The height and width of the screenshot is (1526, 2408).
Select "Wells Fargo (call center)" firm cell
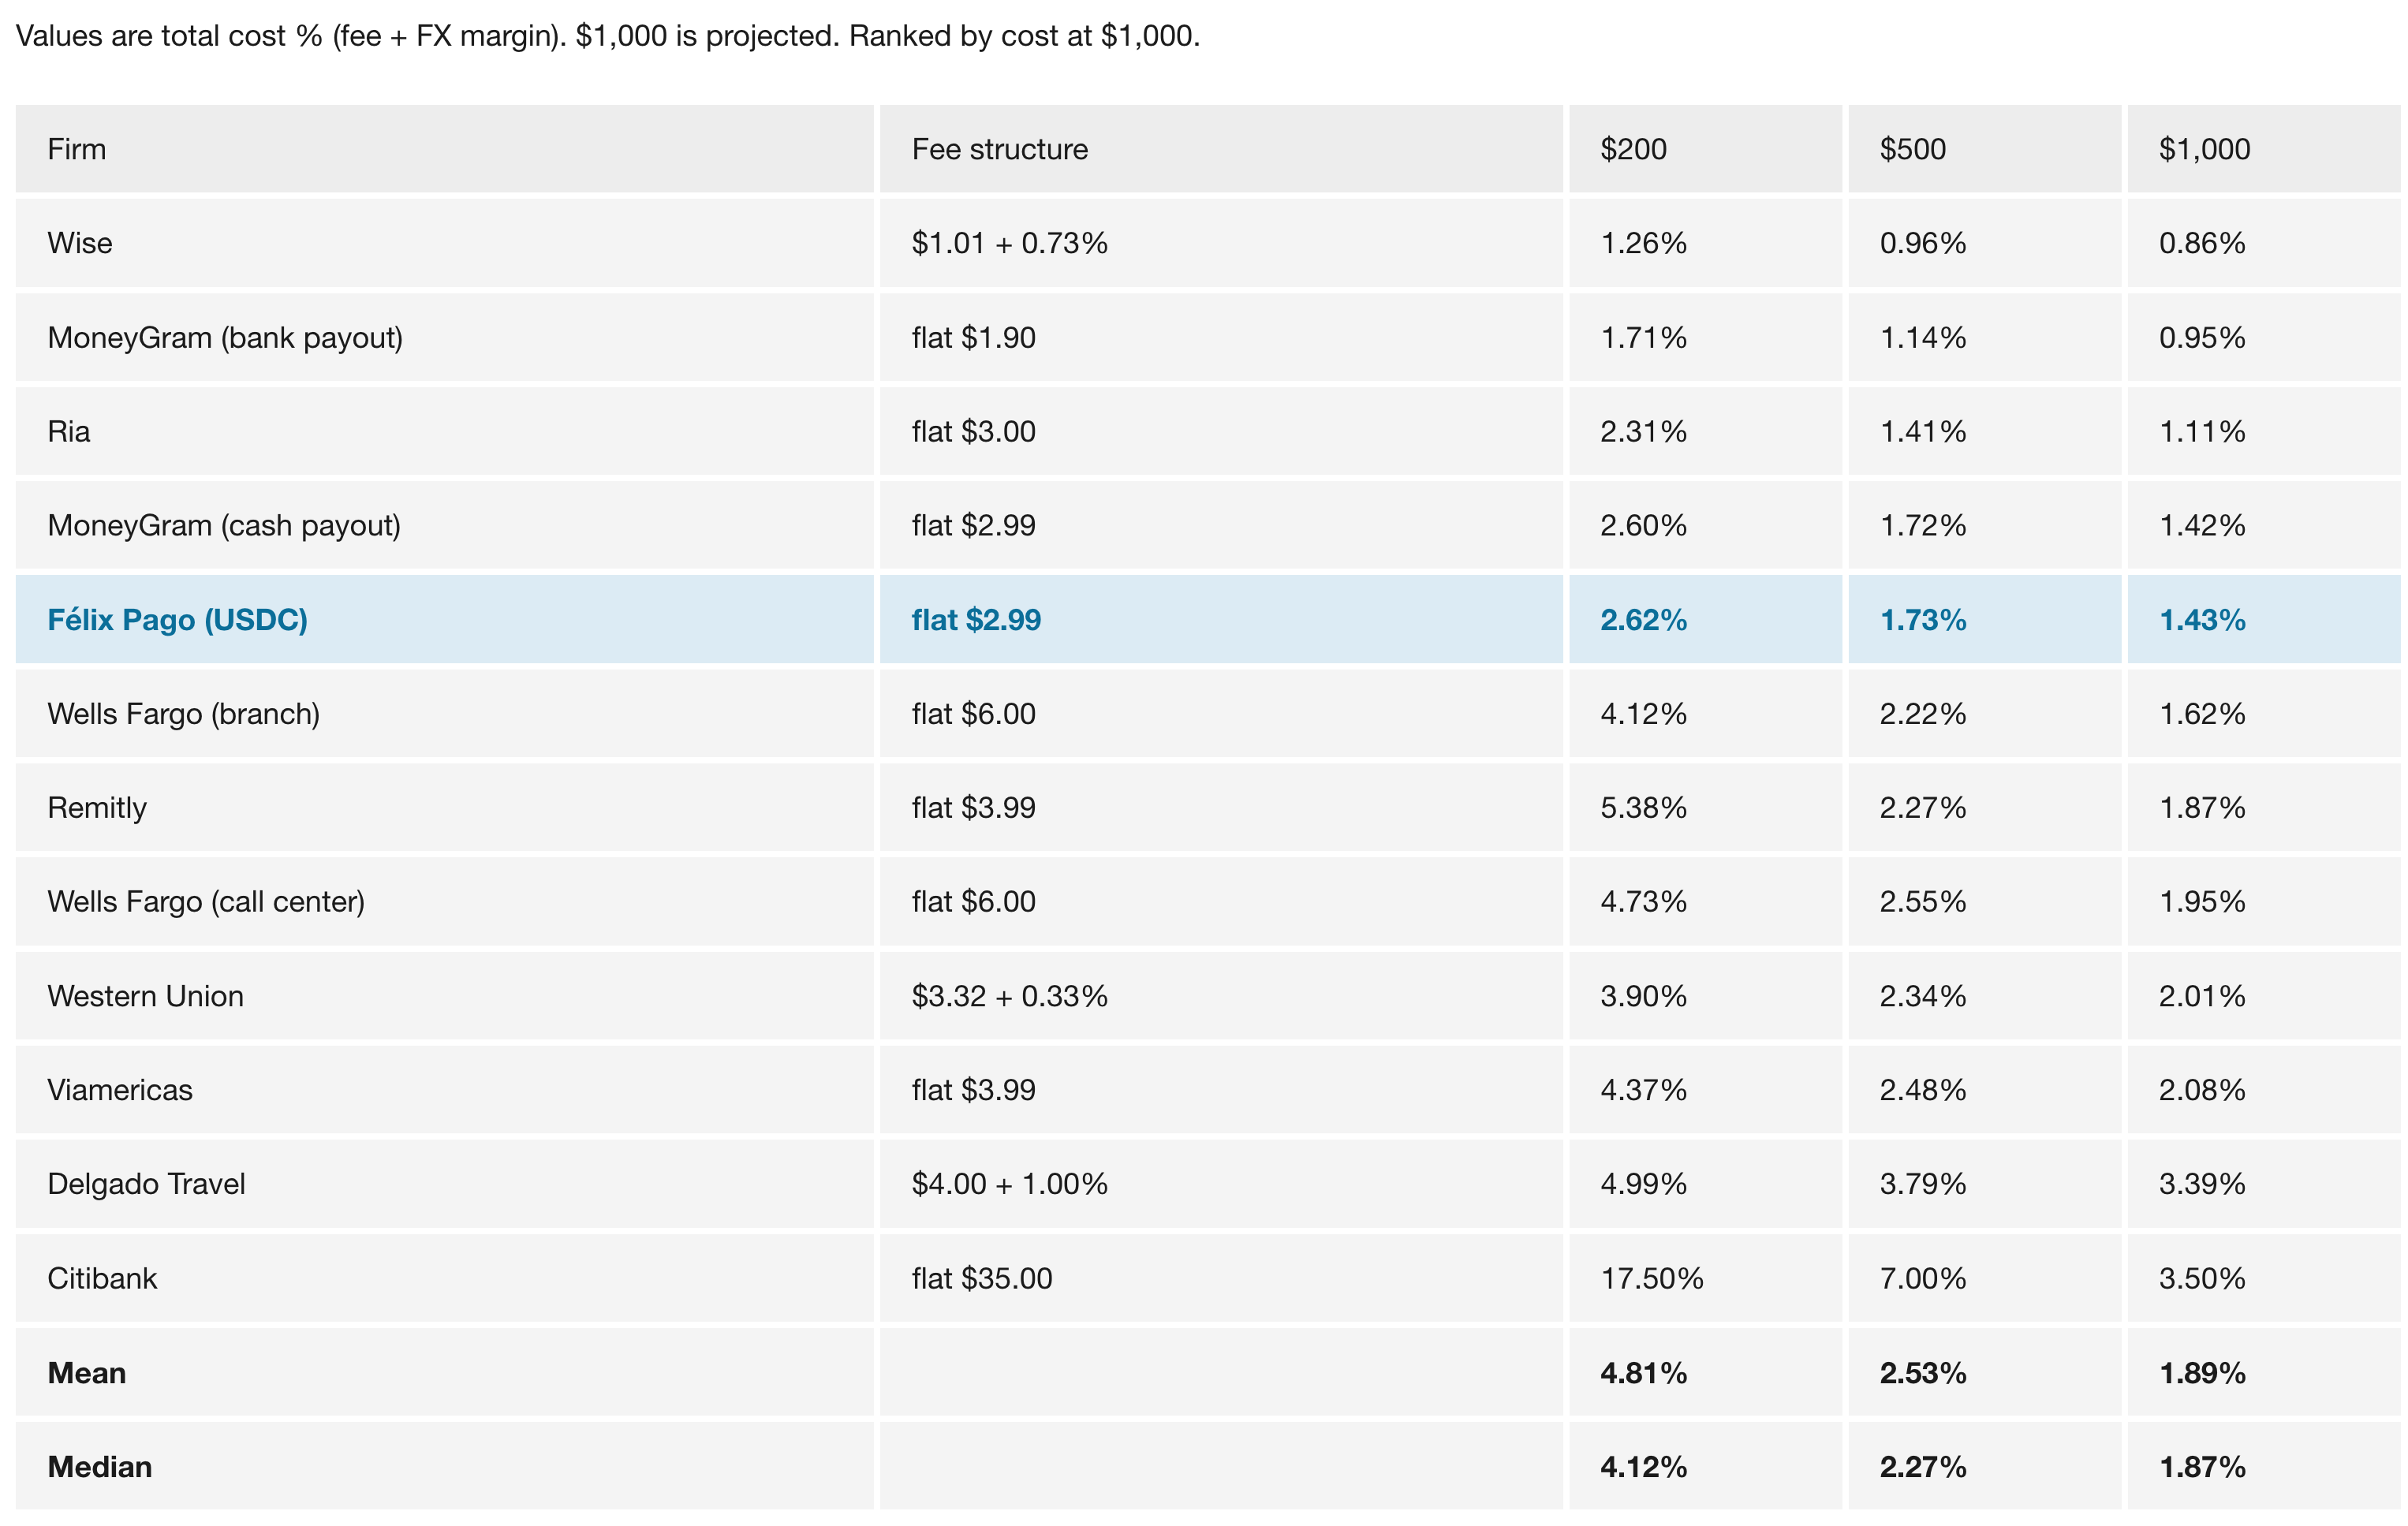click(445, 901)
